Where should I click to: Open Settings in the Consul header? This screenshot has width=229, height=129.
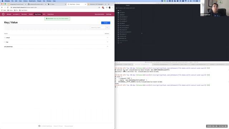click(x=109, y=14)
